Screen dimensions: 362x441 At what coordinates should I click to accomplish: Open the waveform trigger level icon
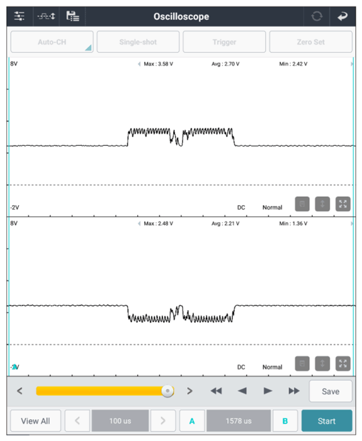pyautogui.click(x=47, y=16)
